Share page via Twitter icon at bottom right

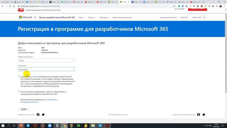coord(204,114)
